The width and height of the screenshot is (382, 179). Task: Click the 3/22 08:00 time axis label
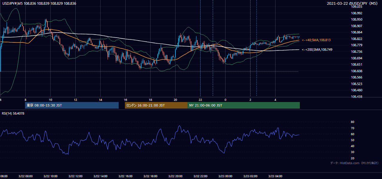(25, 176)
